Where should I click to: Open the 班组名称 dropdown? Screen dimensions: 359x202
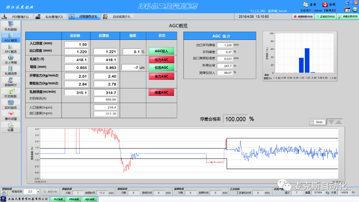coord(38,192)
